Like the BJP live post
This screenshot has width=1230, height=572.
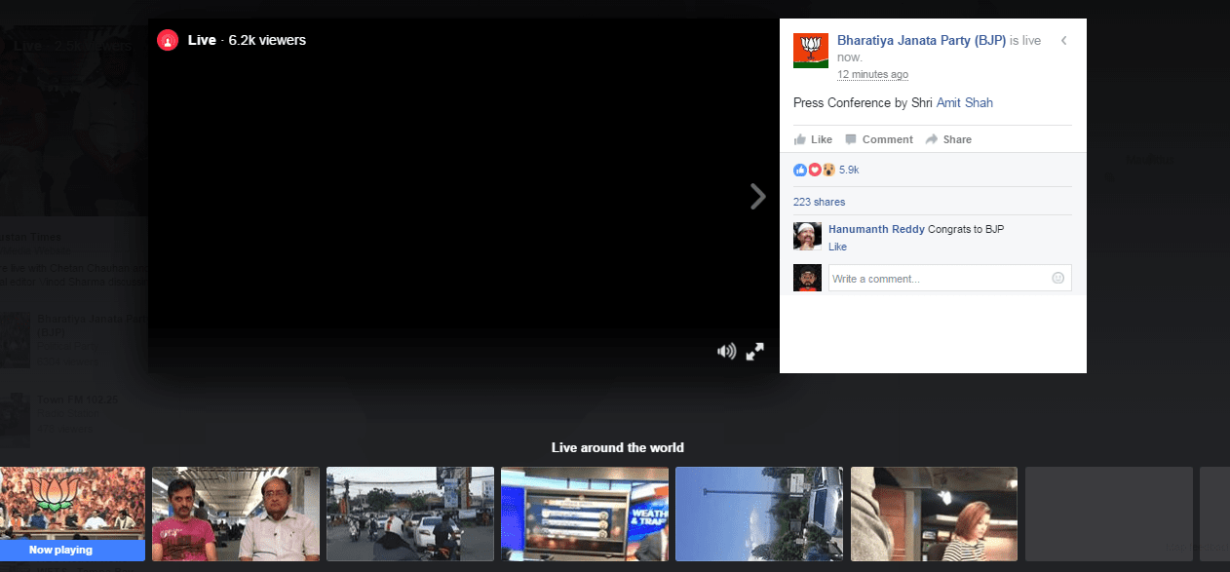tap(813, 139)
